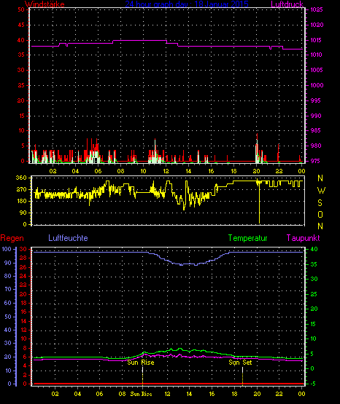Select 100 on the blue Luftfeuchte axis

click(x=7, y=249)
